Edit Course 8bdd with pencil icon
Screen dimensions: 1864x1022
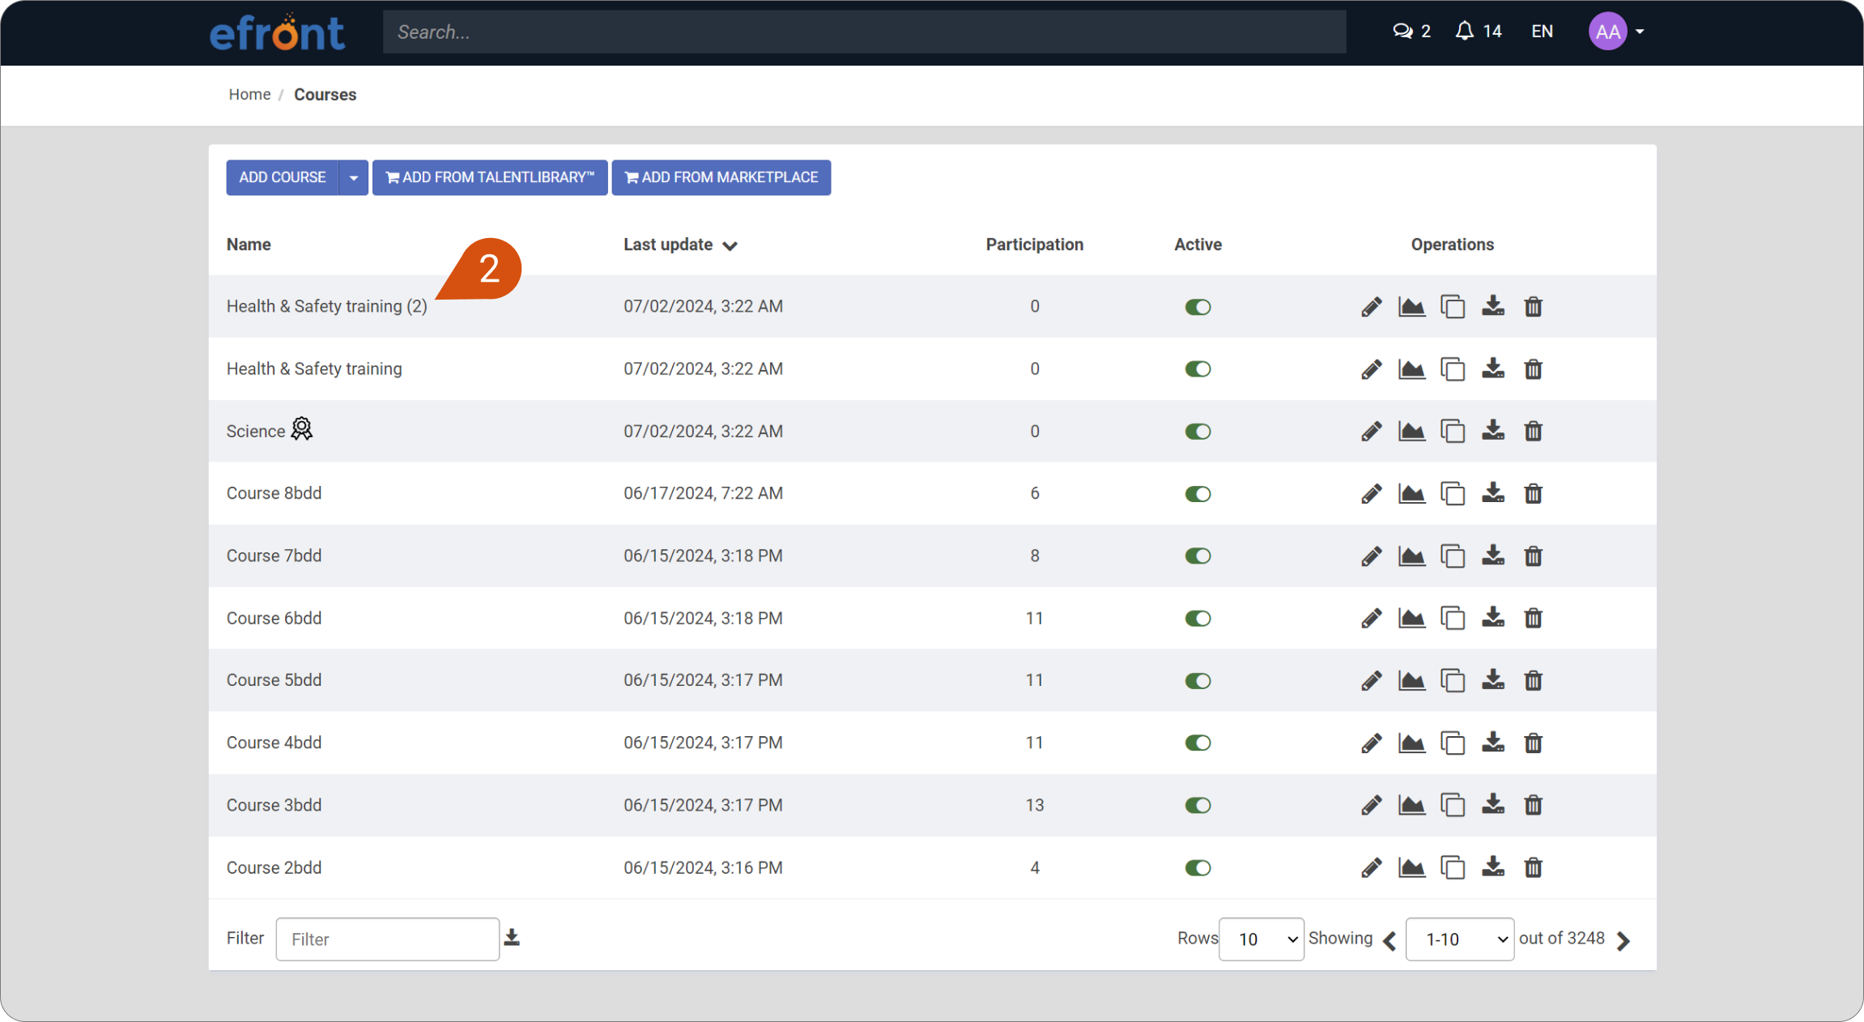point(1371,494)
